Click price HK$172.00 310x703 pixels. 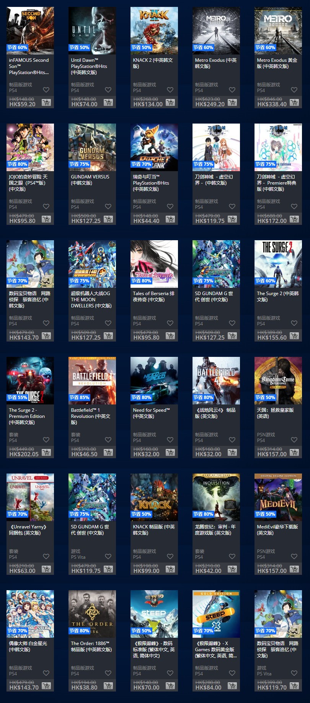(272, 221)
